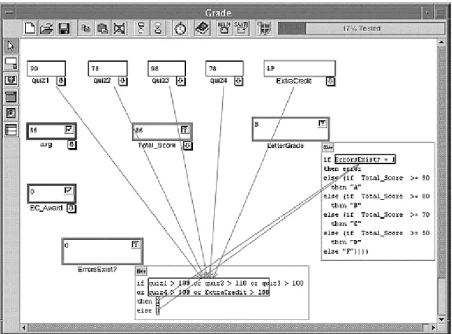
Task: Click the EC_Award cell label
Action: pos(46,208)
